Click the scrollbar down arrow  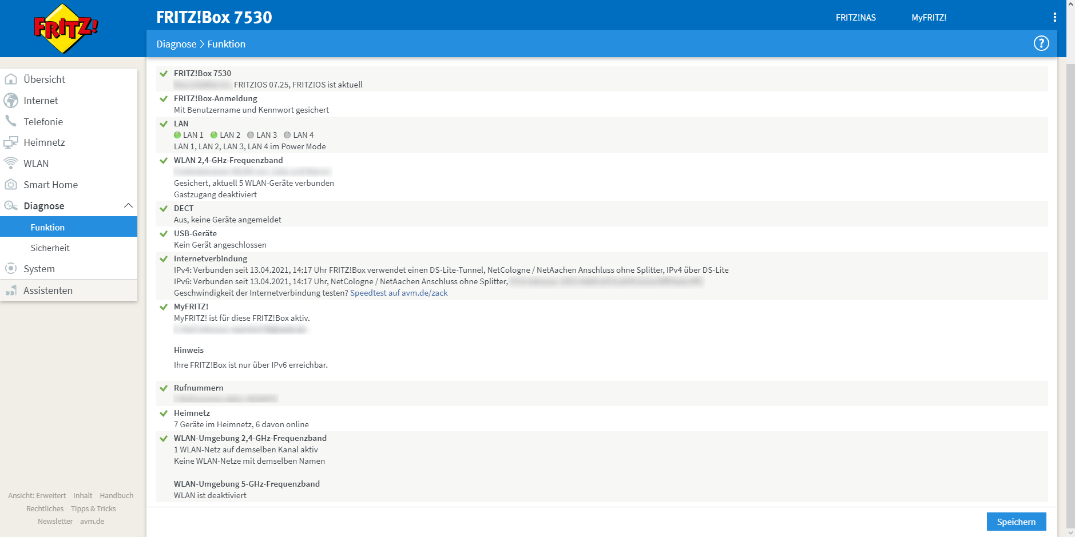coord(1070,532)
